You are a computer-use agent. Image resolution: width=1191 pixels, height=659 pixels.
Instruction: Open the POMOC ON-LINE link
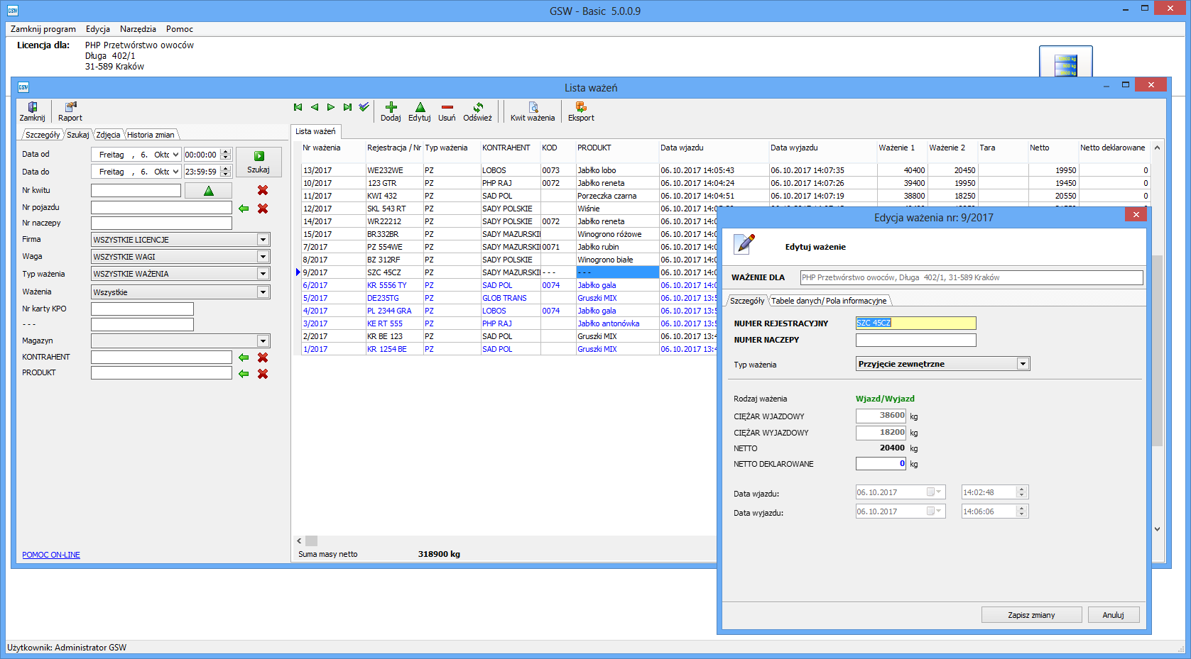tap(51, 555)
